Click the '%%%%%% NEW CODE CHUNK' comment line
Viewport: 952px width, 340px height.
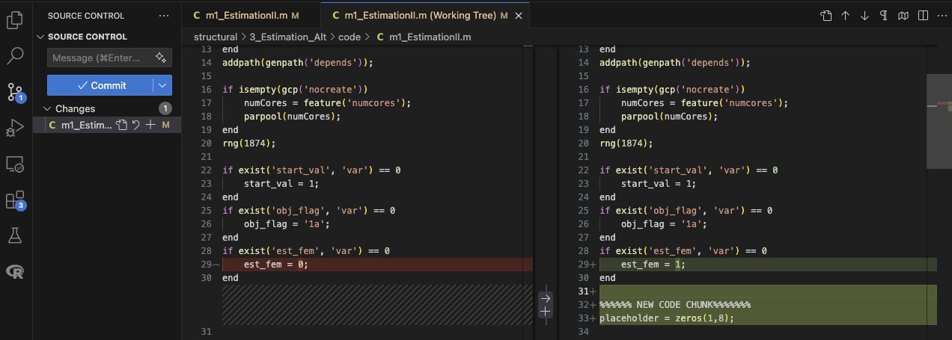[675, 305]
